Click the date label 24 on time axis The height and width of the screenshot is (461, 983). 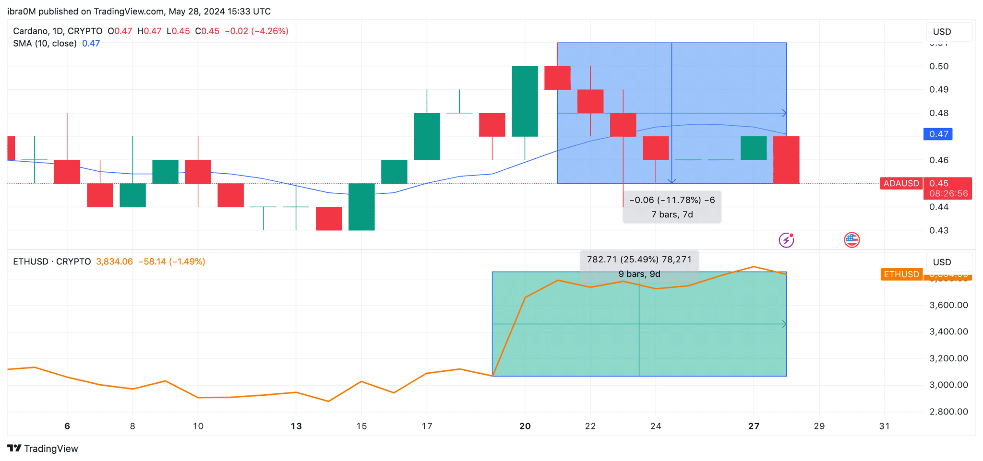[656, 426]
